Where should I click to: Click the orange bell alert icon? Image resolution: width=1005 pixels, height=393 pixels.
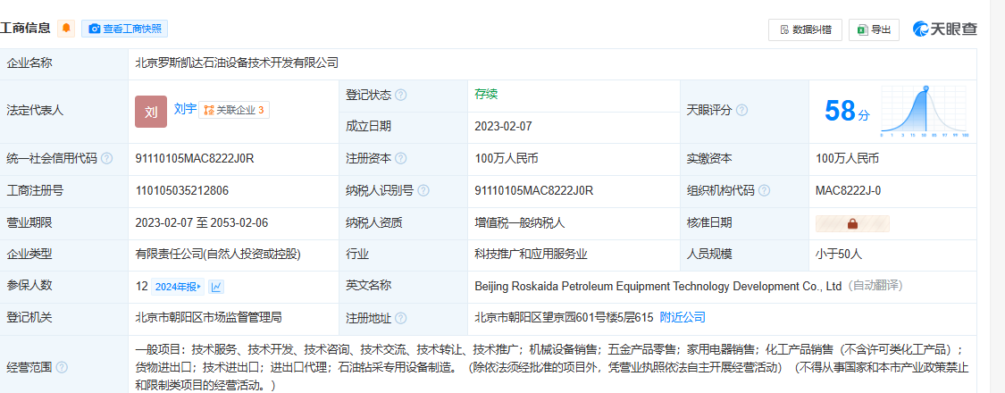tap(66, 29)
